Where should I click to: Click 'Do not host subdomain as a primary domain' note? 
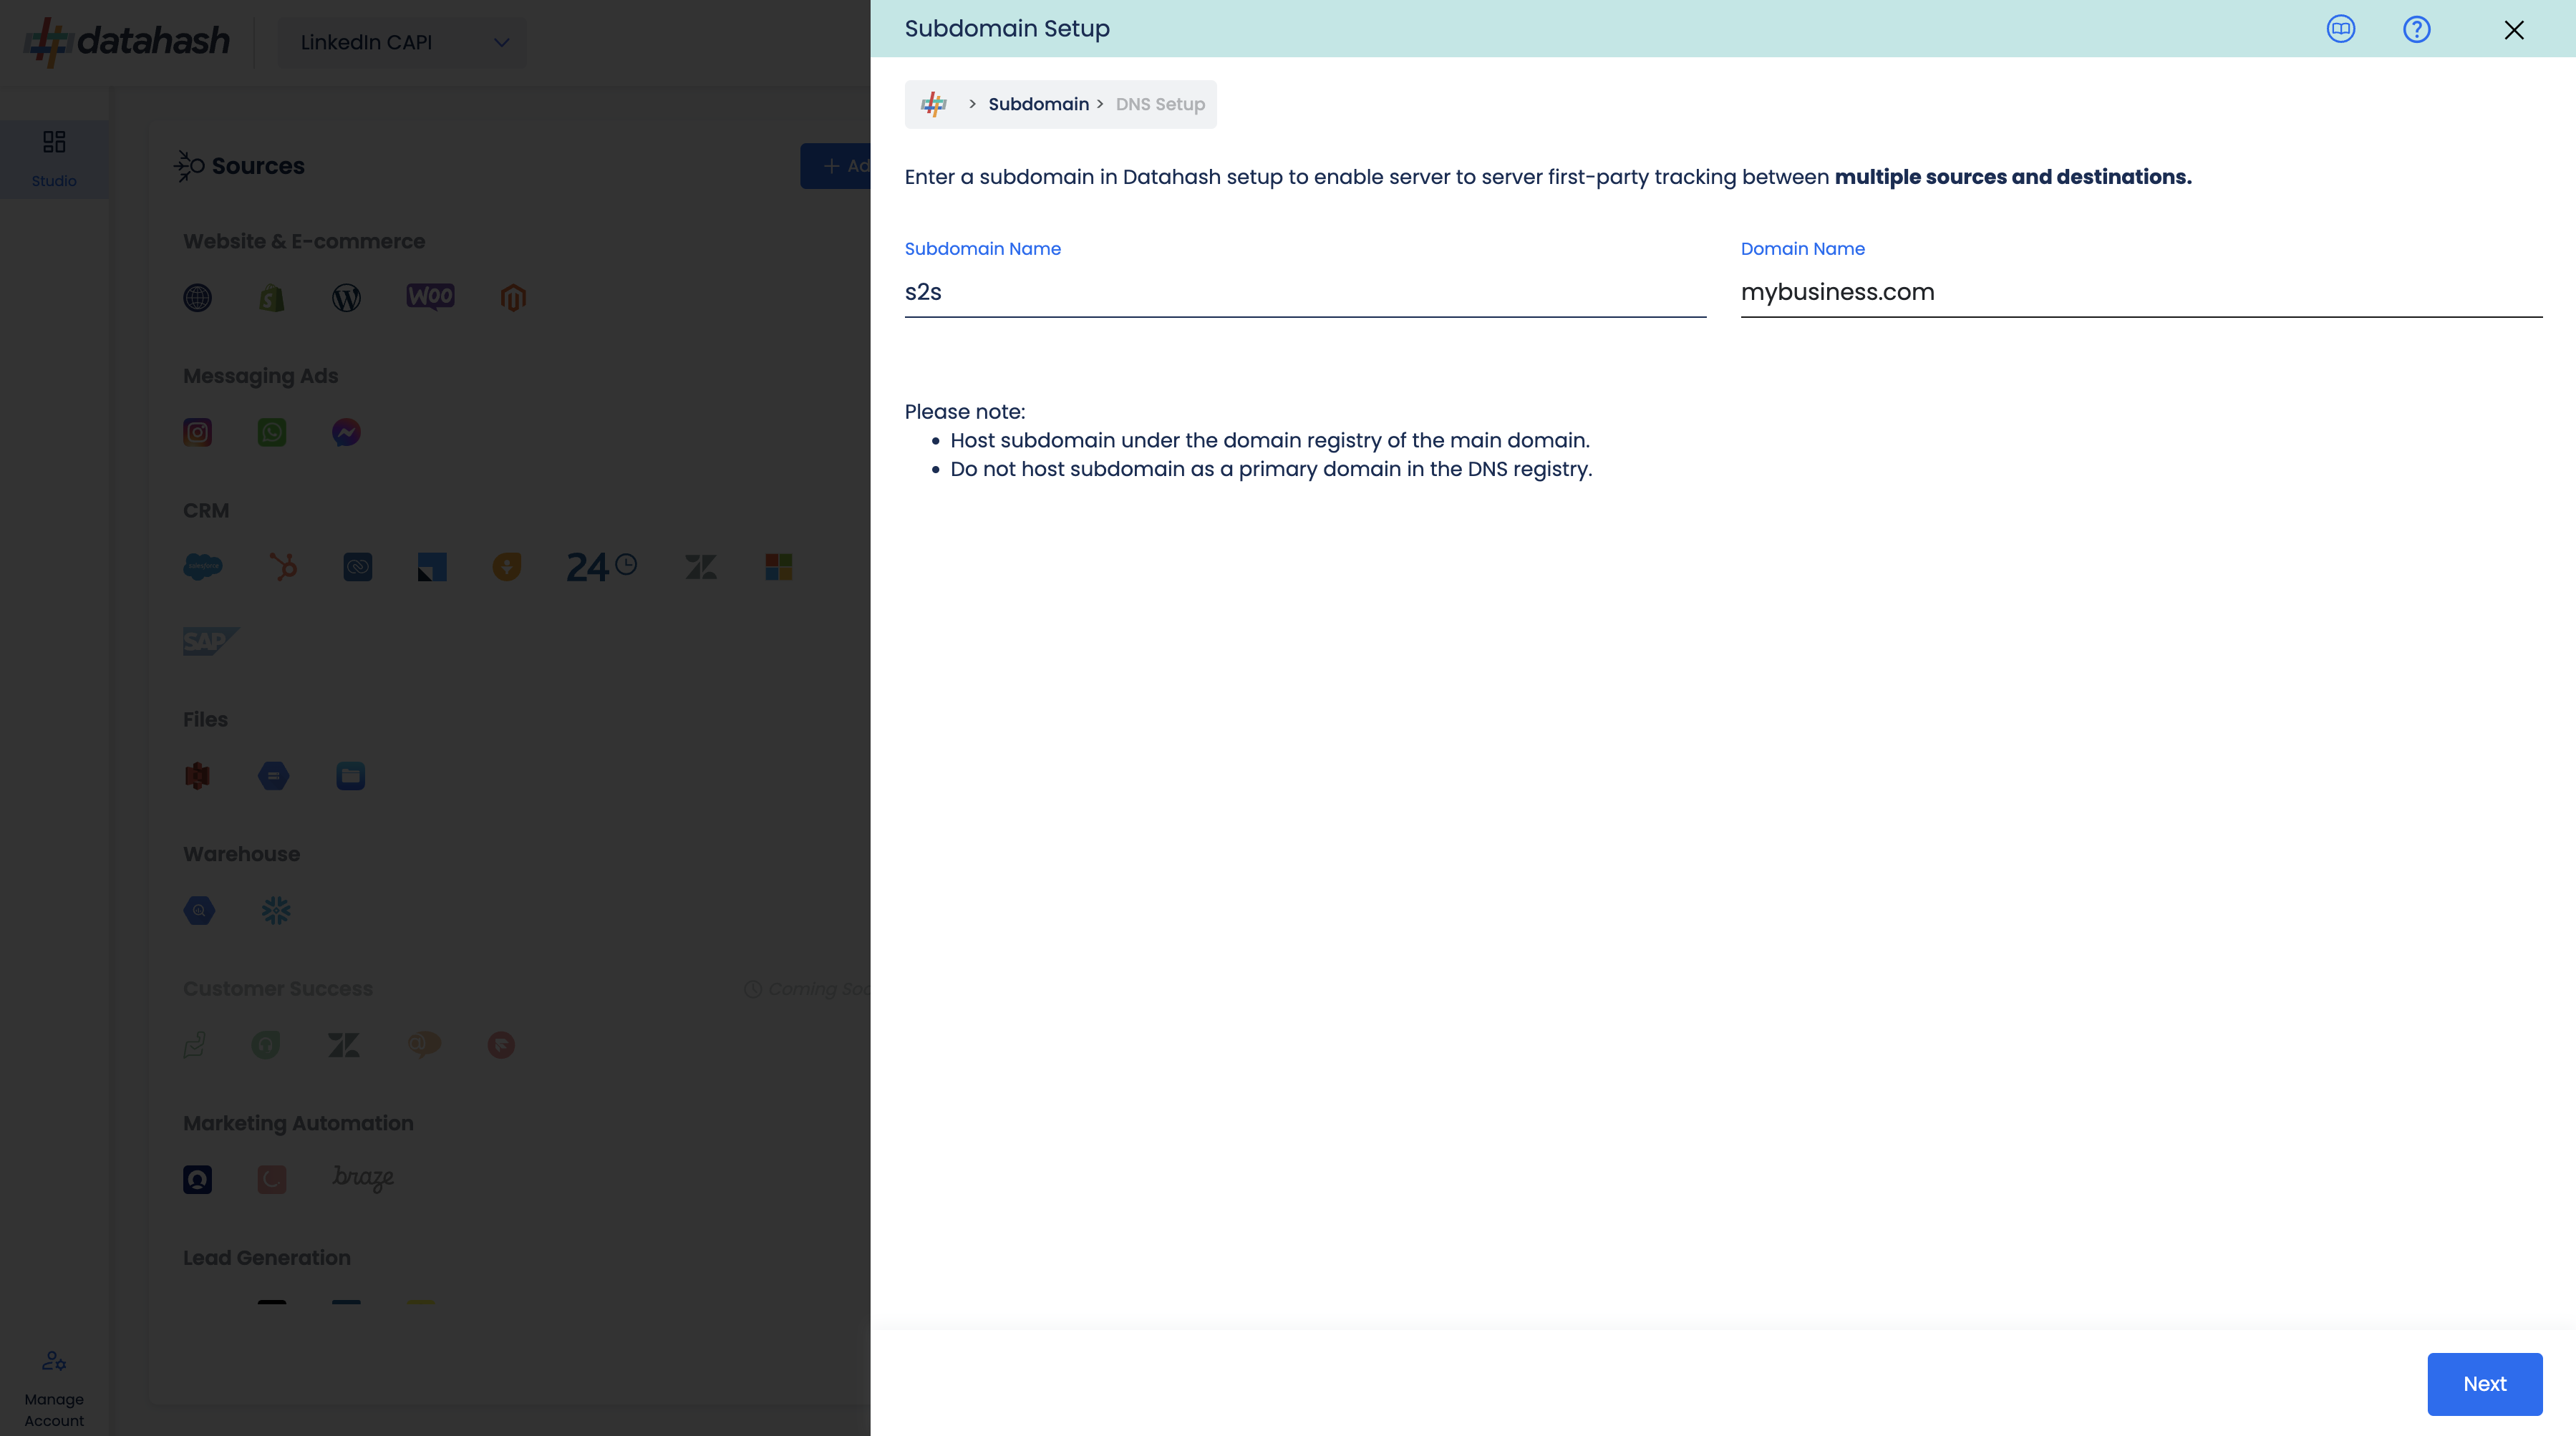coord(1271,469)
